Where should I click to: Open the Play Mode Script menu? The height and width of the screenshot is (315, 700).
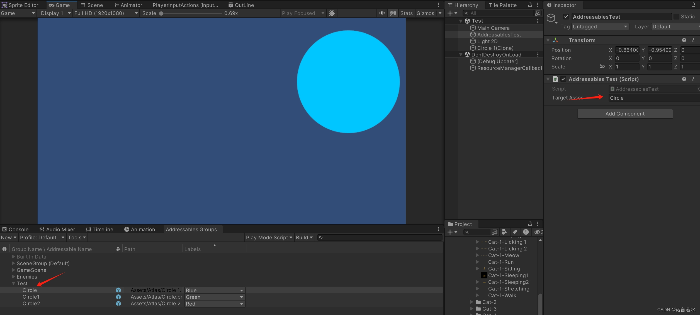269,237
